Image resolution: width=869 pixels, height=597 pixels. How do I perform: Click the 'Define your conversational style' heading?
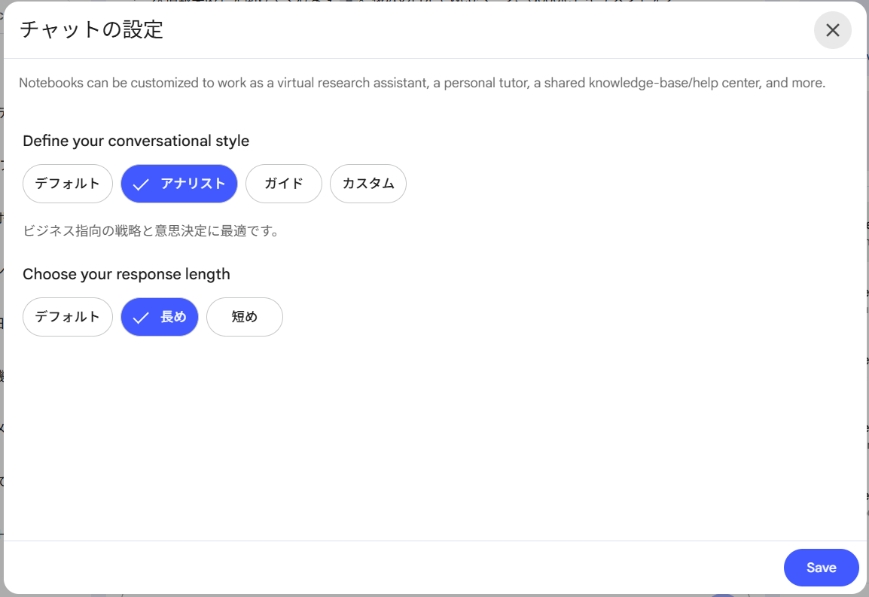click(136, 141)
